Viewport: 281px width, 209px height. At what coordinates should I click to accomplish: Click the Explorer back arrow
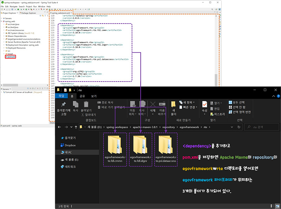[59, 127]
